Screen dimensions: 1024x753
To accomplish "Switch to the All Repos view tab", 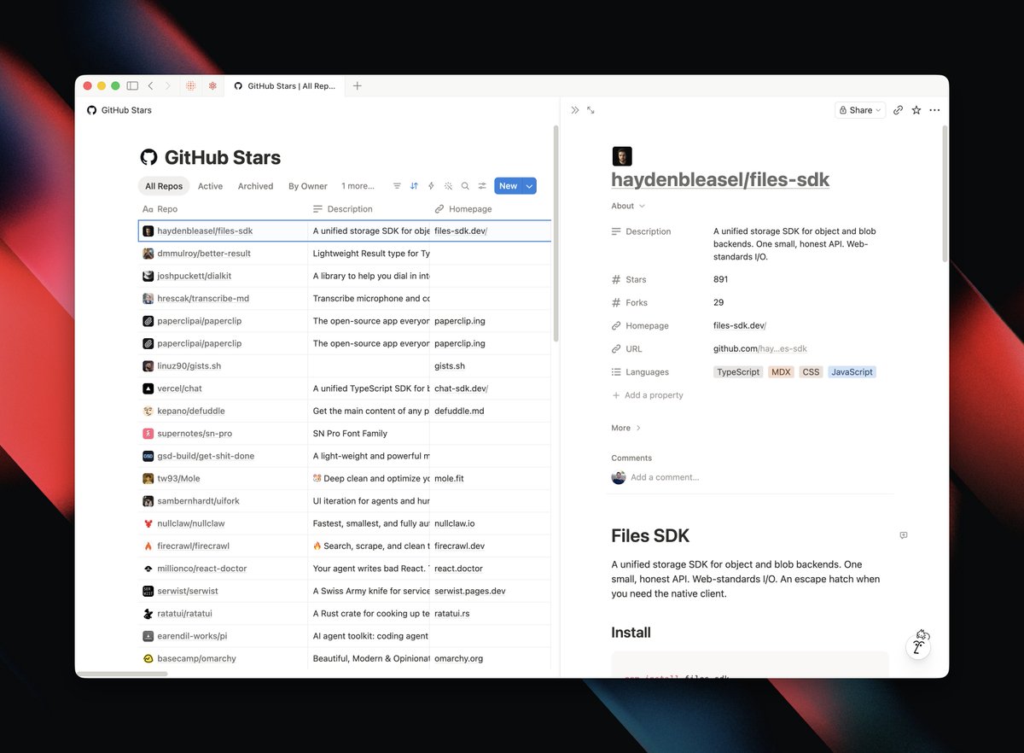I will click(164, 186).
